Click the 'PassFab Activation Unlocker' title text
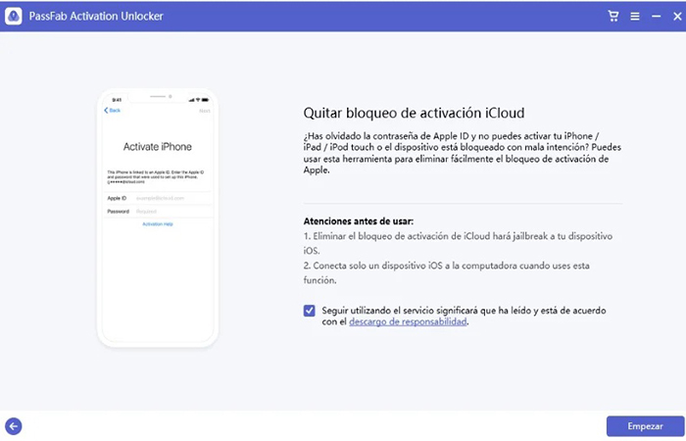The image size is (686, 441). (x=96, y=17)
